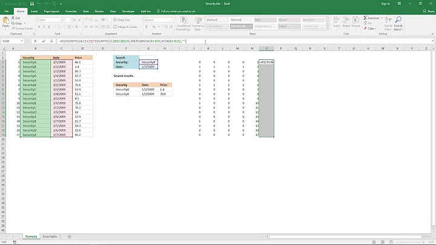Click the AutoSum sigma button
The width and height of the screenshot is (436, 245).
[371, 18]
